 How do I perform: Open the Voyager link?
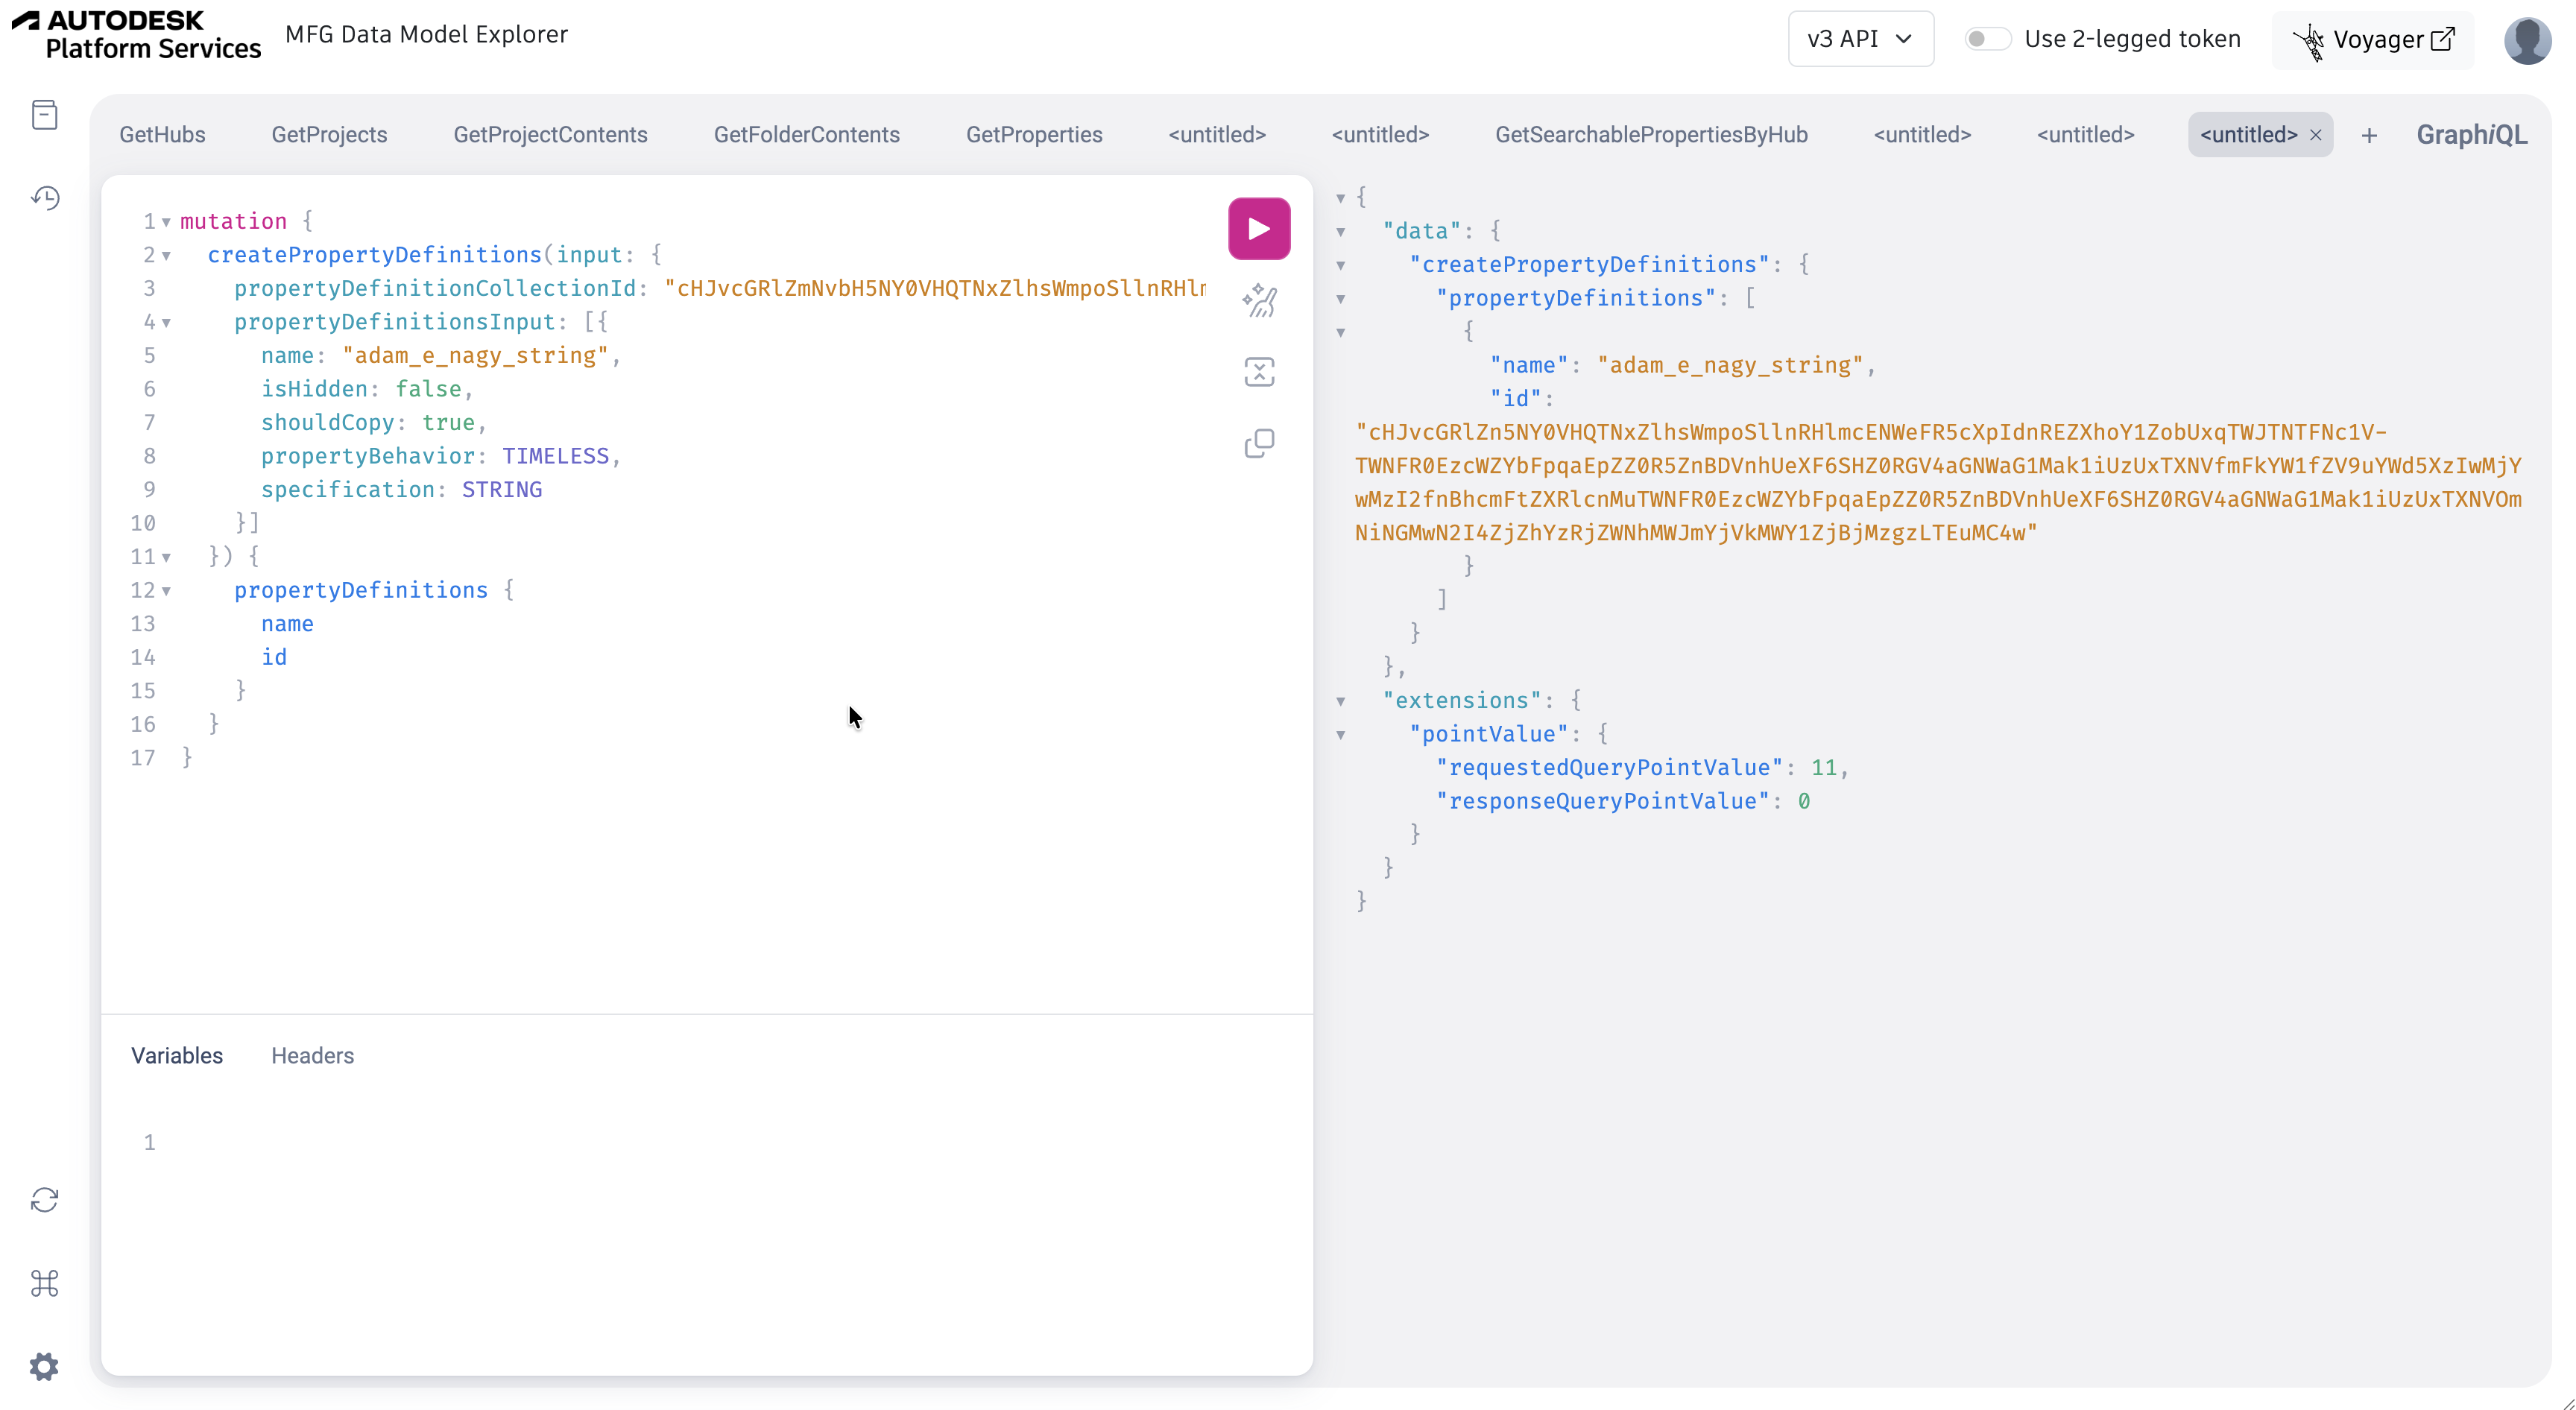[x=2374, y=40]
